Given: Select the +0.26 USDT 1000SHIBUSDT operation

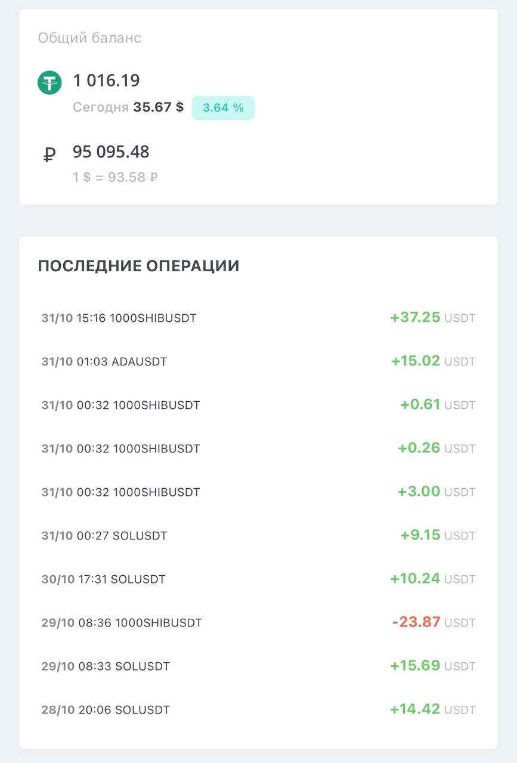Looking at the screenshot, I should [x=258, y=448].
